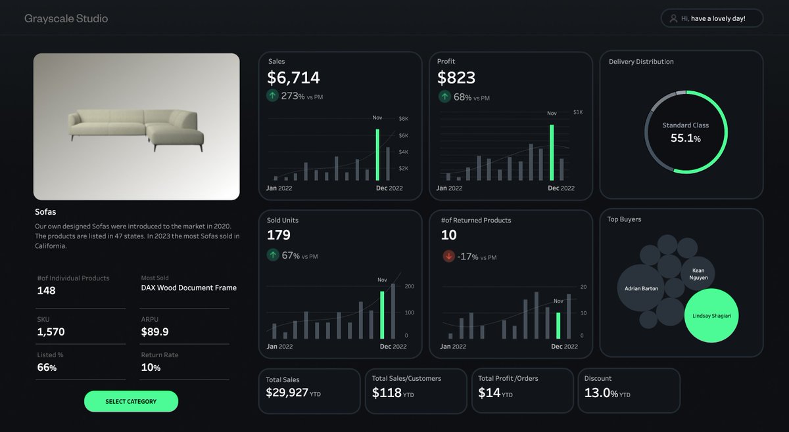Click the $1K axis label in Profit chart

click(x=578, y=112)
